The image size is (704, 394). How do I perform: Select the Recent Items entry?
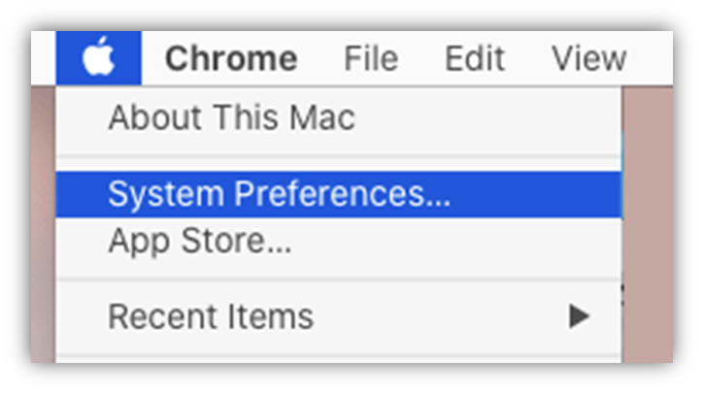[x=339, y=316]
